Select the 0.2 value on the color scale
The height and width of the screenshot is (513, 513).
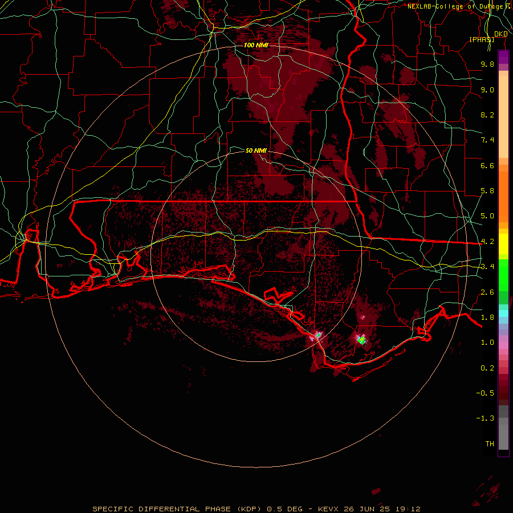tap(487, 368)
